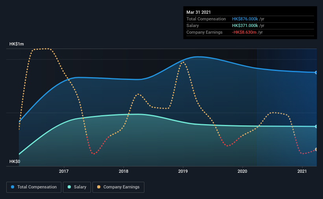The width and height of the screenshot is (323, 199).
Task: Select the 2019 x-axis label
Action: [x=183, y=171]
